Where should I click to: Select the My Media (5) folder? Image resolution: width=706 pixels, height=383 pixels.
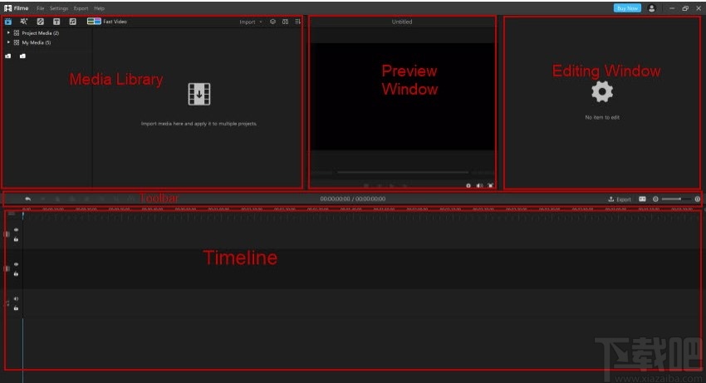point(32,42)
